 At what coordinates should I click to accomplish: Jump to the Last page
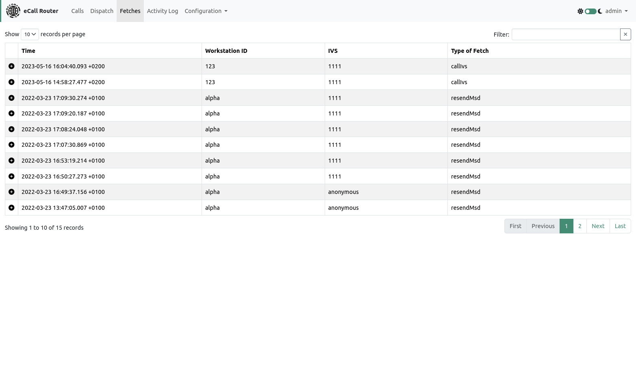[620, 226]
